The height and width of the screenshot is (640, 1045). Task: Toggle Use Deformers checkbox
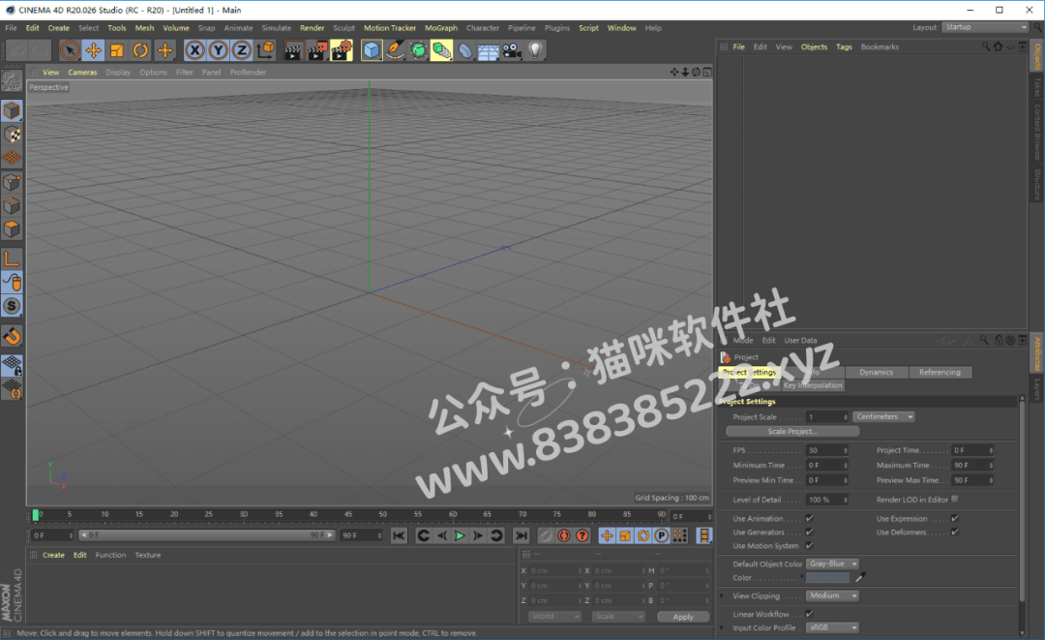point(954,532)
